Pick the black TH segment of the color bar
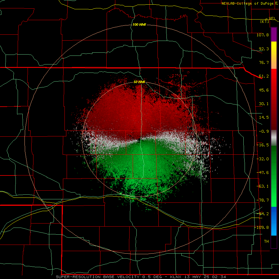 (x=274, y=241)
